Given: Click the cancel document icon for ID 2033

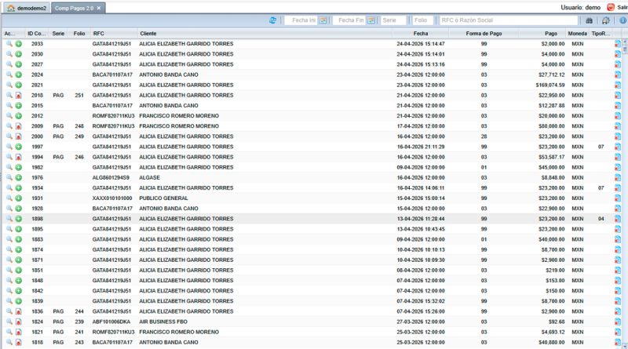Looking at the screenshot, I should (618, 44).
